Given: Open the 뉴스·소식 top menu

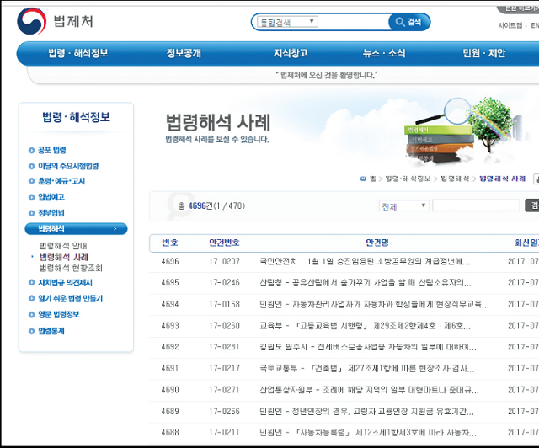Looking at the screenshot, I should [x=383, y=53].
